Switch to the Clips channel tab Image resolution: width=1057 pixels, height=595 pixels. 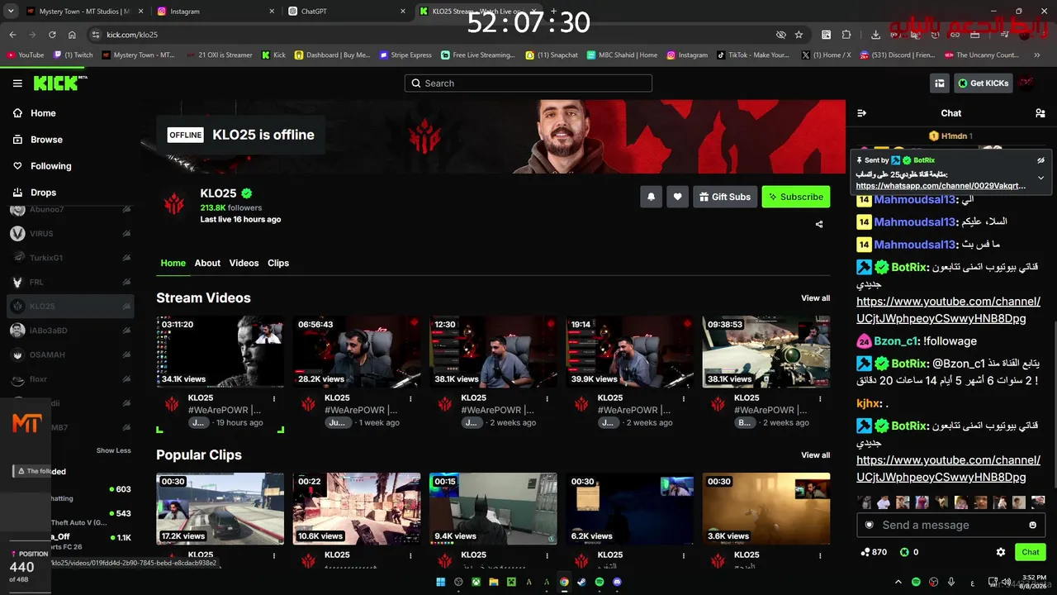(278, 263)
